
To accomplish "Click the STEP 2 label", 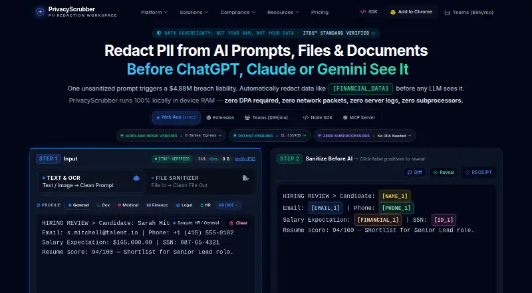I will [289, 158].
